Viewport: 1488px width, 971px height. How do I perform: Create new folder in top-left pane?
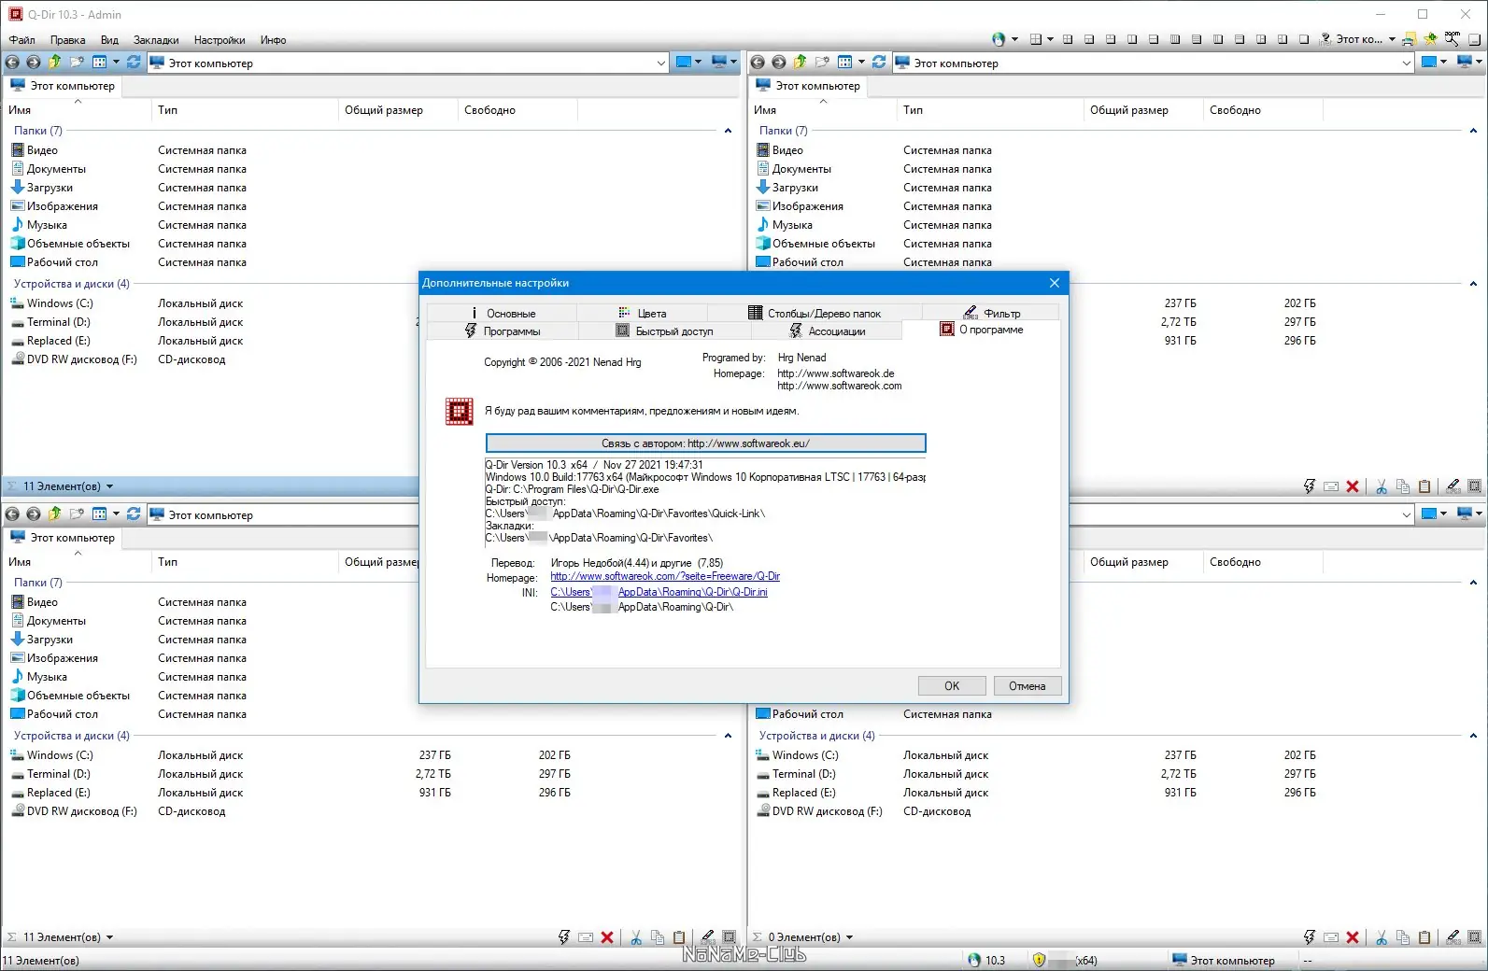coord(77,63)
